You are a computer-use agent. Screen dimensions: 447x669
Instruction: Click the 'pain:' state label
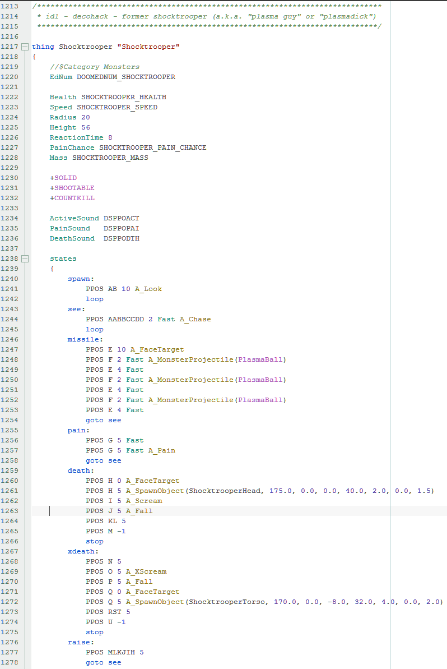(x=78, y=431)
